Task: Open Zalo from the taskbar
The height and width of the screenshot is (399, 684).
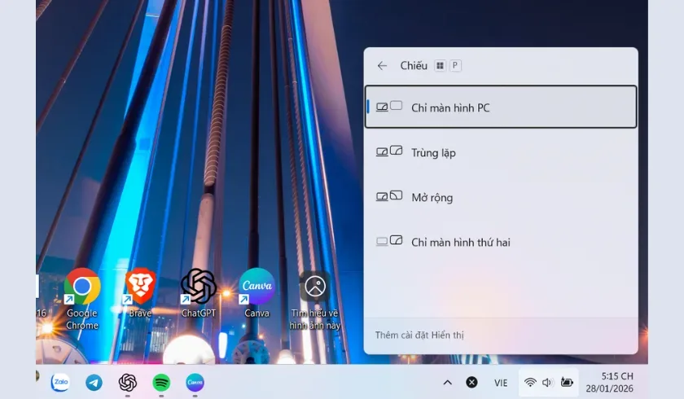Action: click(60, 383)
